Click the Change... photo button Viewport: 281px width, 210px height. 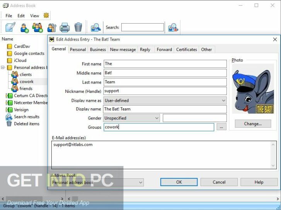pos(253,124)
